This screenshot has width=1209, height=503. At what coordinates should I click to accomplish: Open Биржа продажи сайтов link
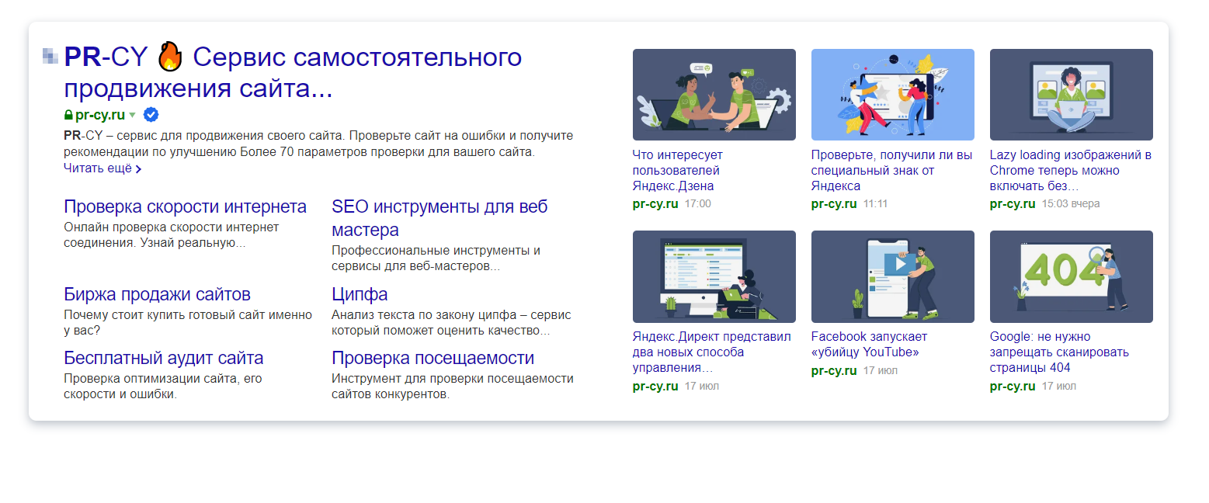157,295
